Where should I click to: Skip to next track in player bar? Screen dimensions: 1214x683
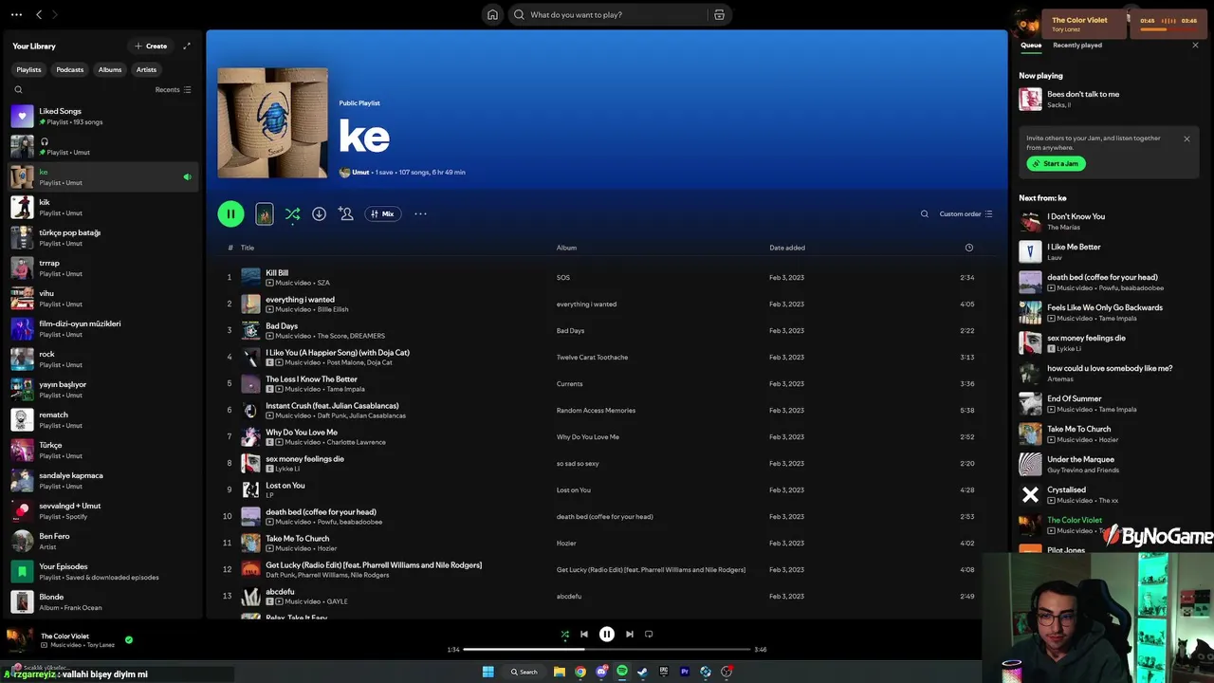[x=630, y=635]
